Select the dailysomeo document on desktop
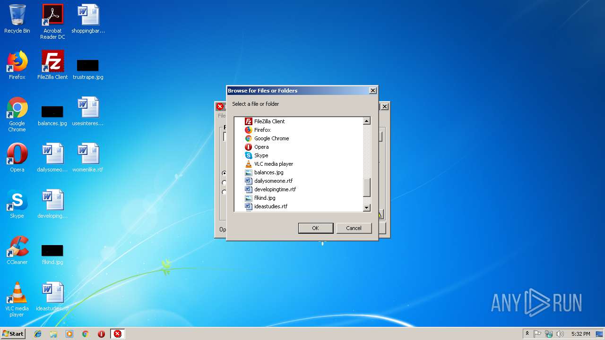 [x=52, y=158]
